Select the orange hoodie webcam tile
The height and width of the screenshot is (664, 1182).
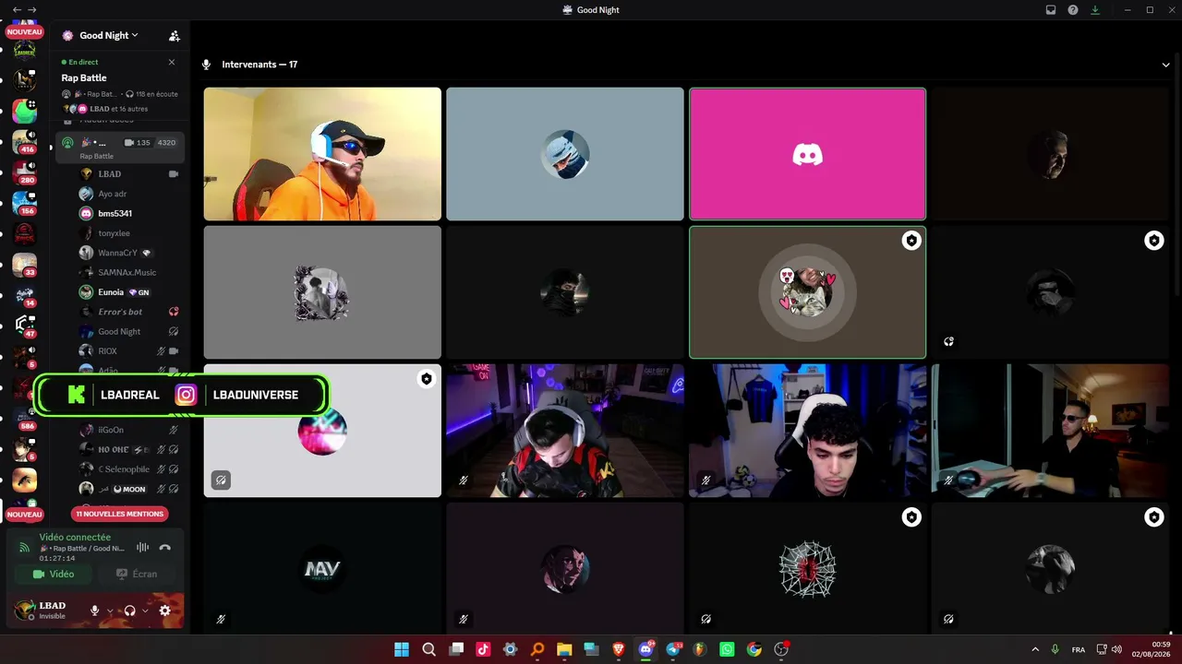pos(322,154)
